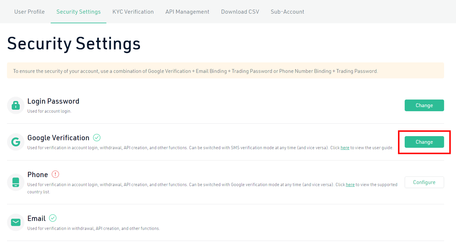This screenshot has width=456, height=245.
Task: Click the Email section title
Action: point(36,218)
